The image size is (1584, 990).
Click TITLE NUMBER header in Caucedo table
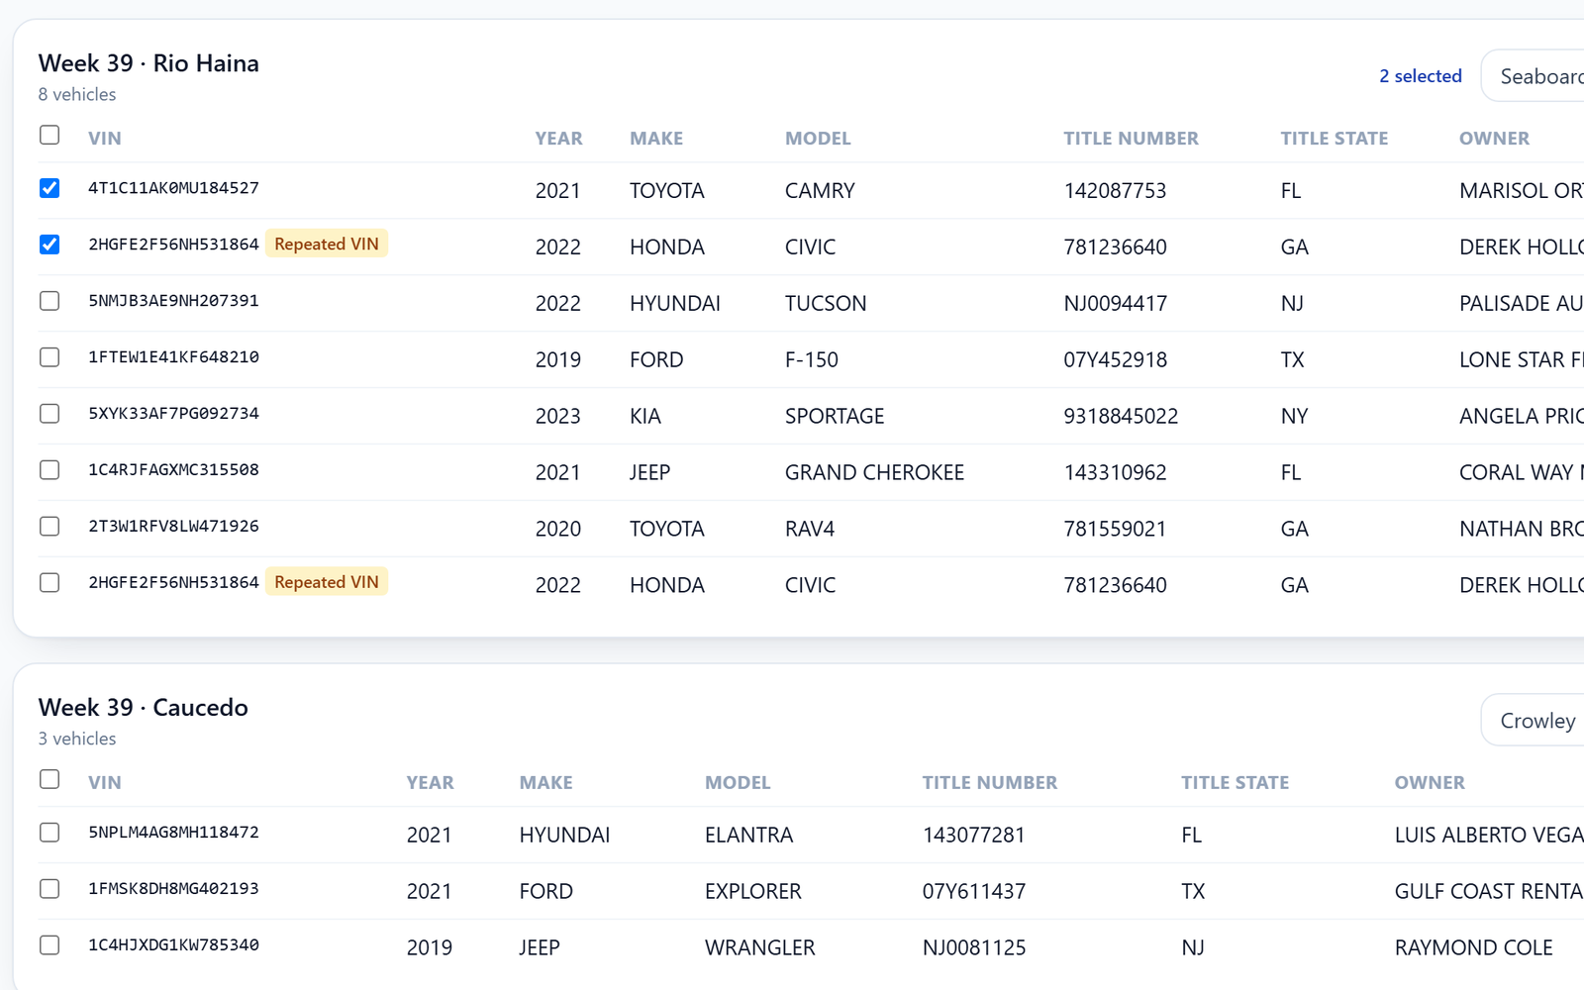point(990,783)
